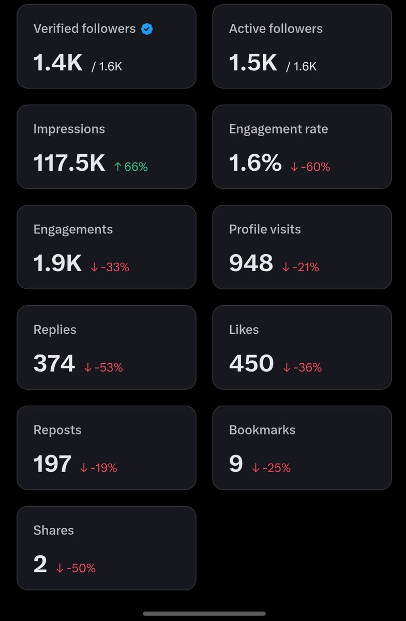Click the red down arrow beside Profile visits
Viewport: 406px width, 621px height.
(x=286, y=267)
